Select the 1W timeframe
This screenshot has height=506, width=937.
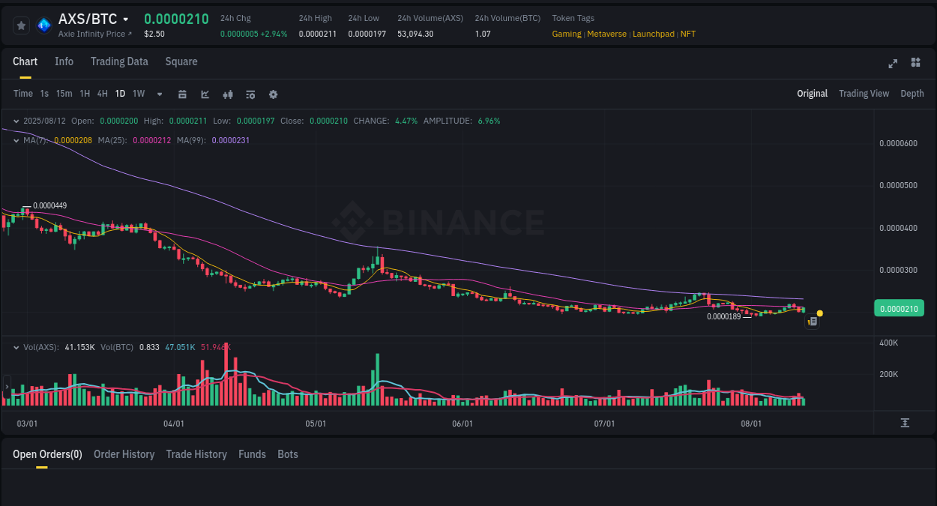(x=138, y=93)
